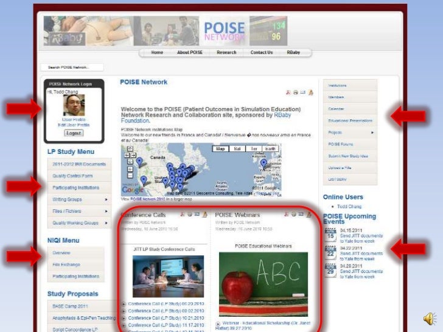Open the Contact Us navigation item
The height and width of the screenshot is (332, 443).
(262, 52)
